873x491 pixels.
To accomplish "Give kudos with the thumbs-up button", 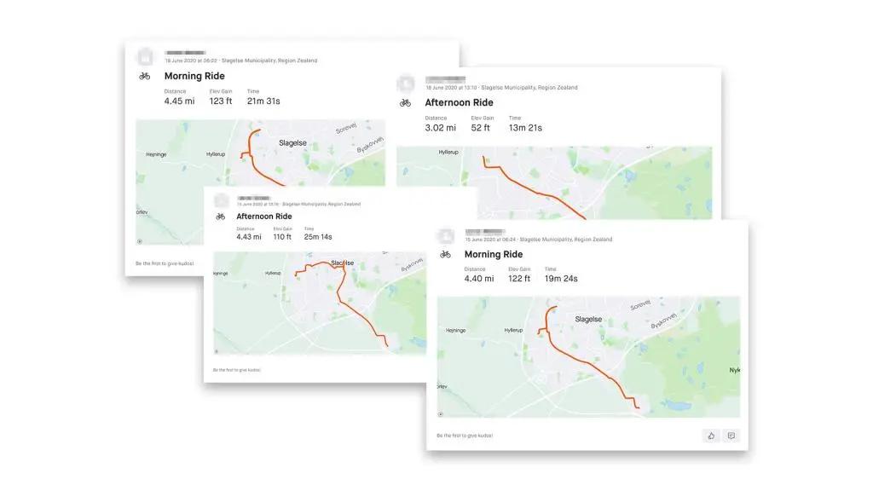I will pos(711,436).
